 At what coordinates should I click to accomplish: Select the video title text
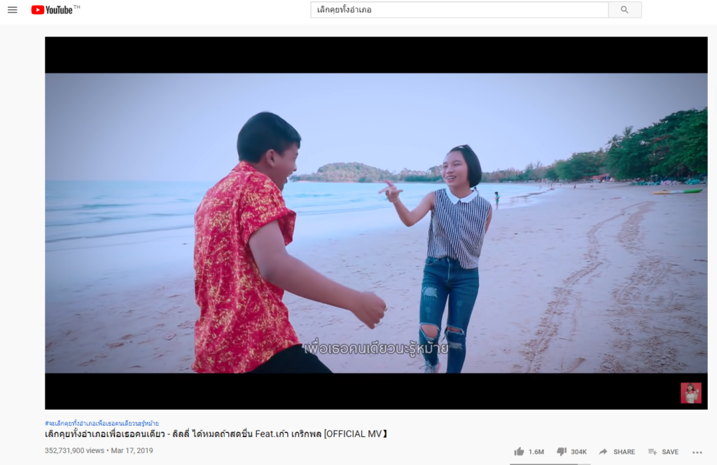tap(216, 434)
